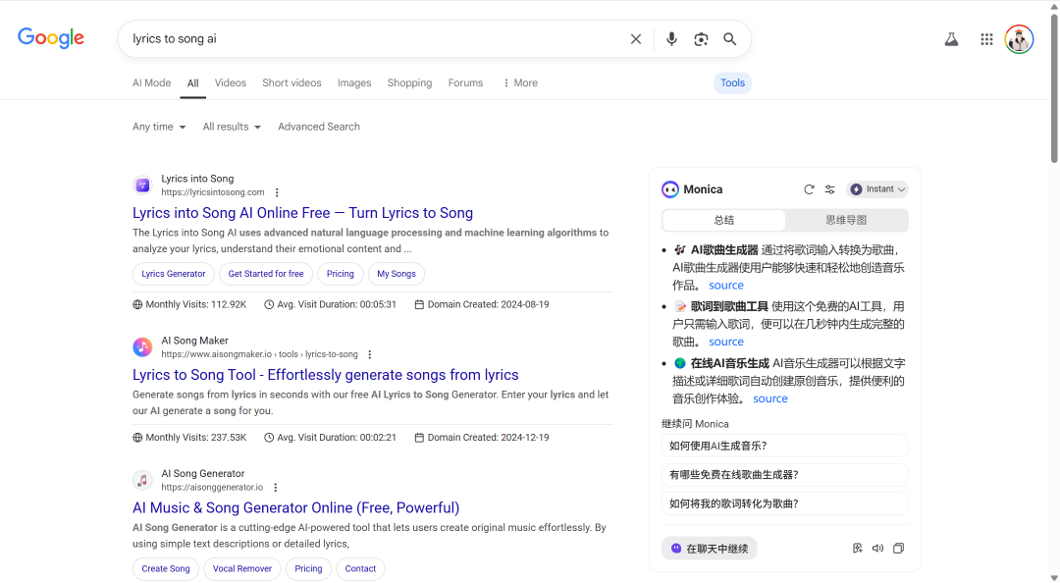Regenerate Monica summary with refresh icon

809,189
